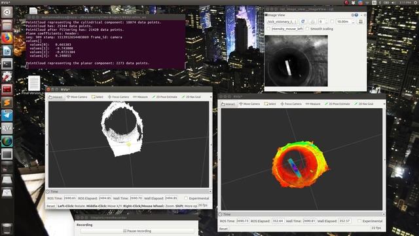The width and height of the screenshot is (419, 236).
Task: Select Interact tool in left RViz window
Action: click(x=56, y=97)
